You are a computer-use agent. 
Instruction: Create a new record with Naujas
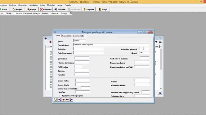[17, 9]
